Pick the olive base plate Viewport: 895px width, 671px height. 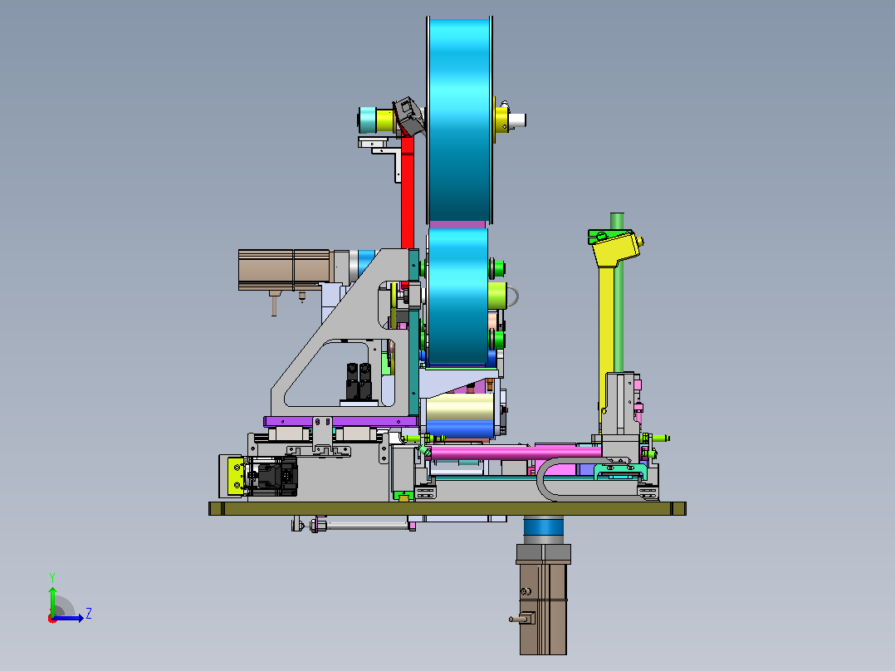[447, 508]
